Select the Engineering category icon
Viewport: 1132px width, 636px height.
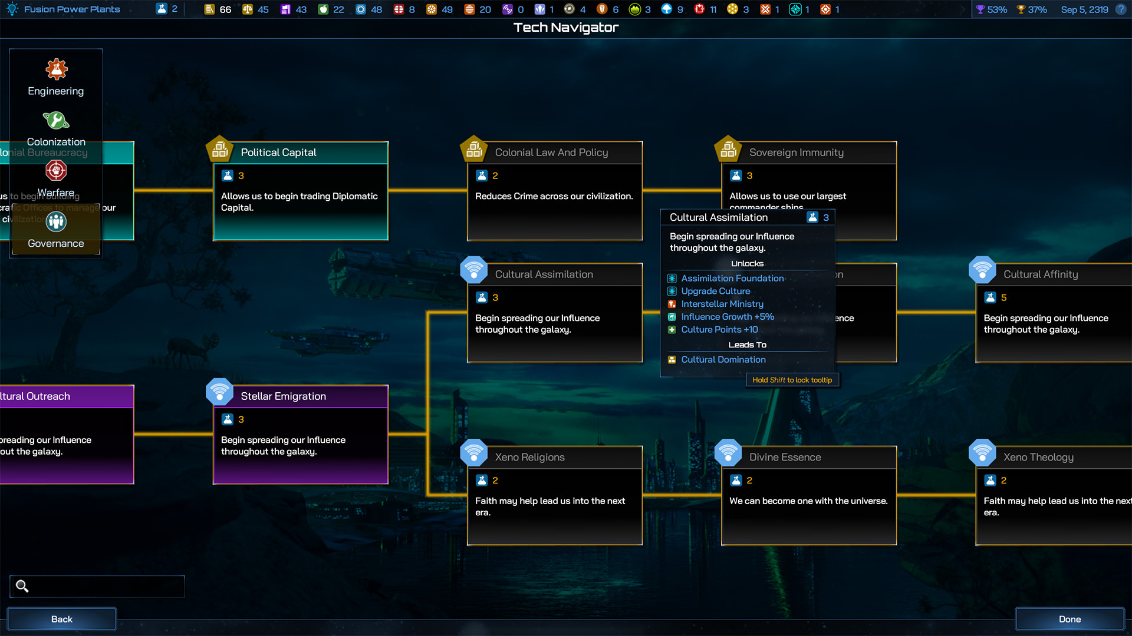[56, 69]
